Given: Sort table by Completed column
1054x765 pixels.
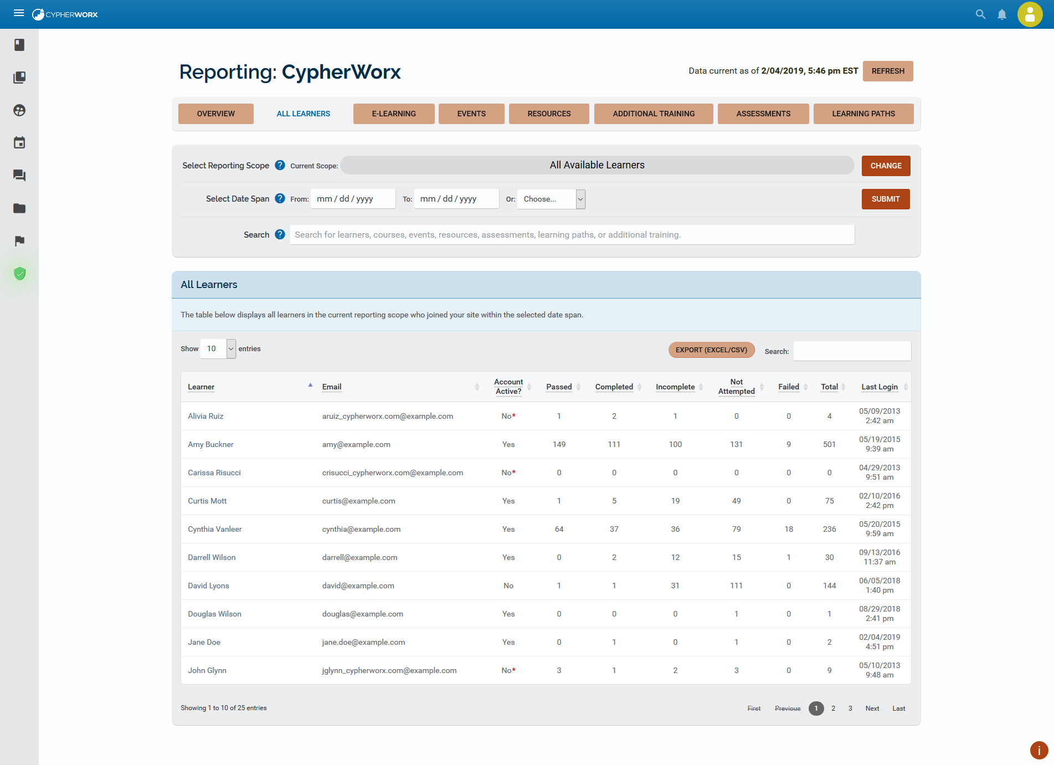Looking at the screenshot, I should 614,387.
